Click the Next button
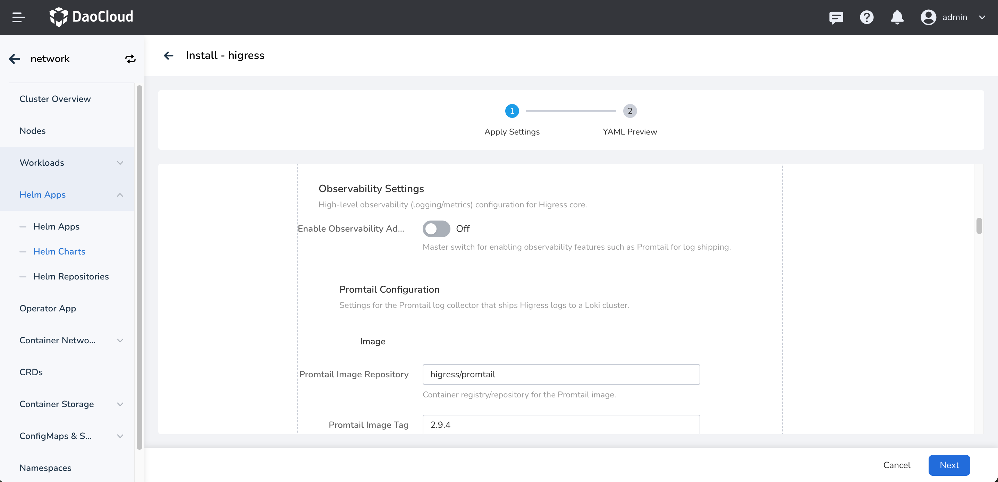998x482 pixels. click(x=949, y=465)
